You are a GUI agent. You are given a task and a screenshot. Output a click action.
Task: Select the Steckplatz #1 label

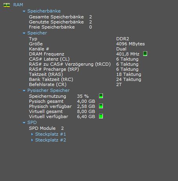(x=50, y=134)
